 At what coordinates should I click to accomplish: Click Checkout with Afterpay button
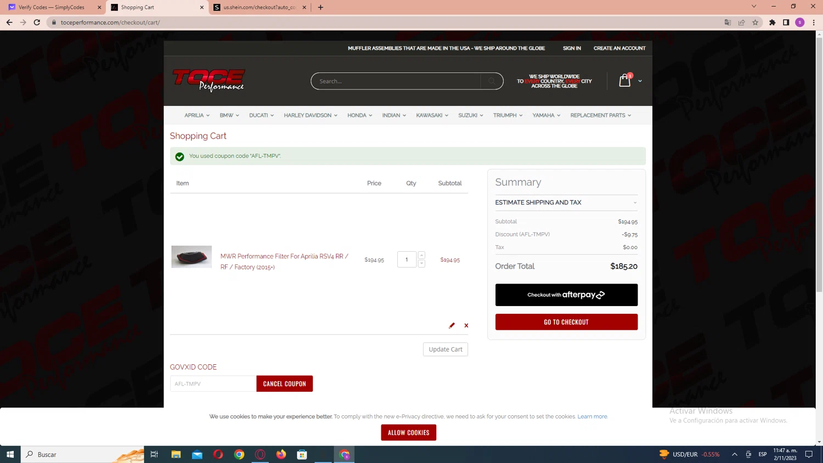tap(566, 295)
